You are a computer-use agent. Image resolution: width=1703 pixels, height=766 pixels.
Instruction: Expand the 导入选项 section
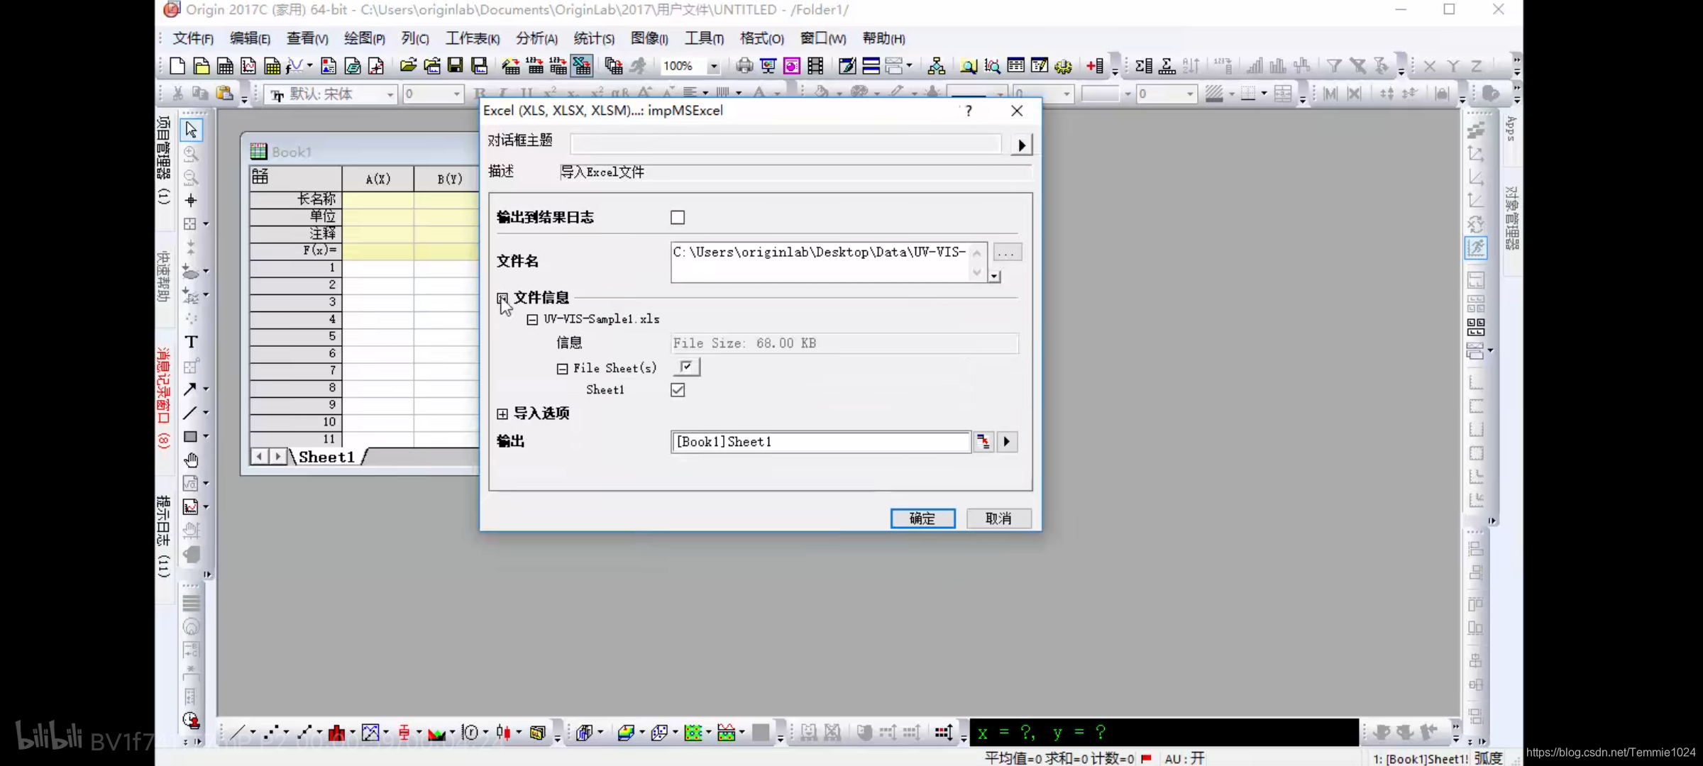(502, 413)
